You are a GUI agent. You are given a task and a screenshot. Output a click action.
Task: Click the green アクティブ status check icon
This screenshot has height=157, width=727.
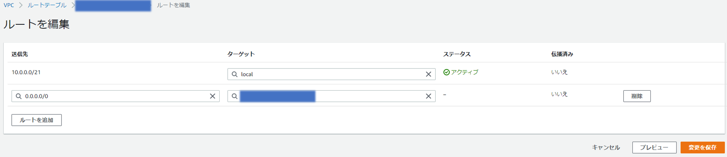tap(447, 72)
